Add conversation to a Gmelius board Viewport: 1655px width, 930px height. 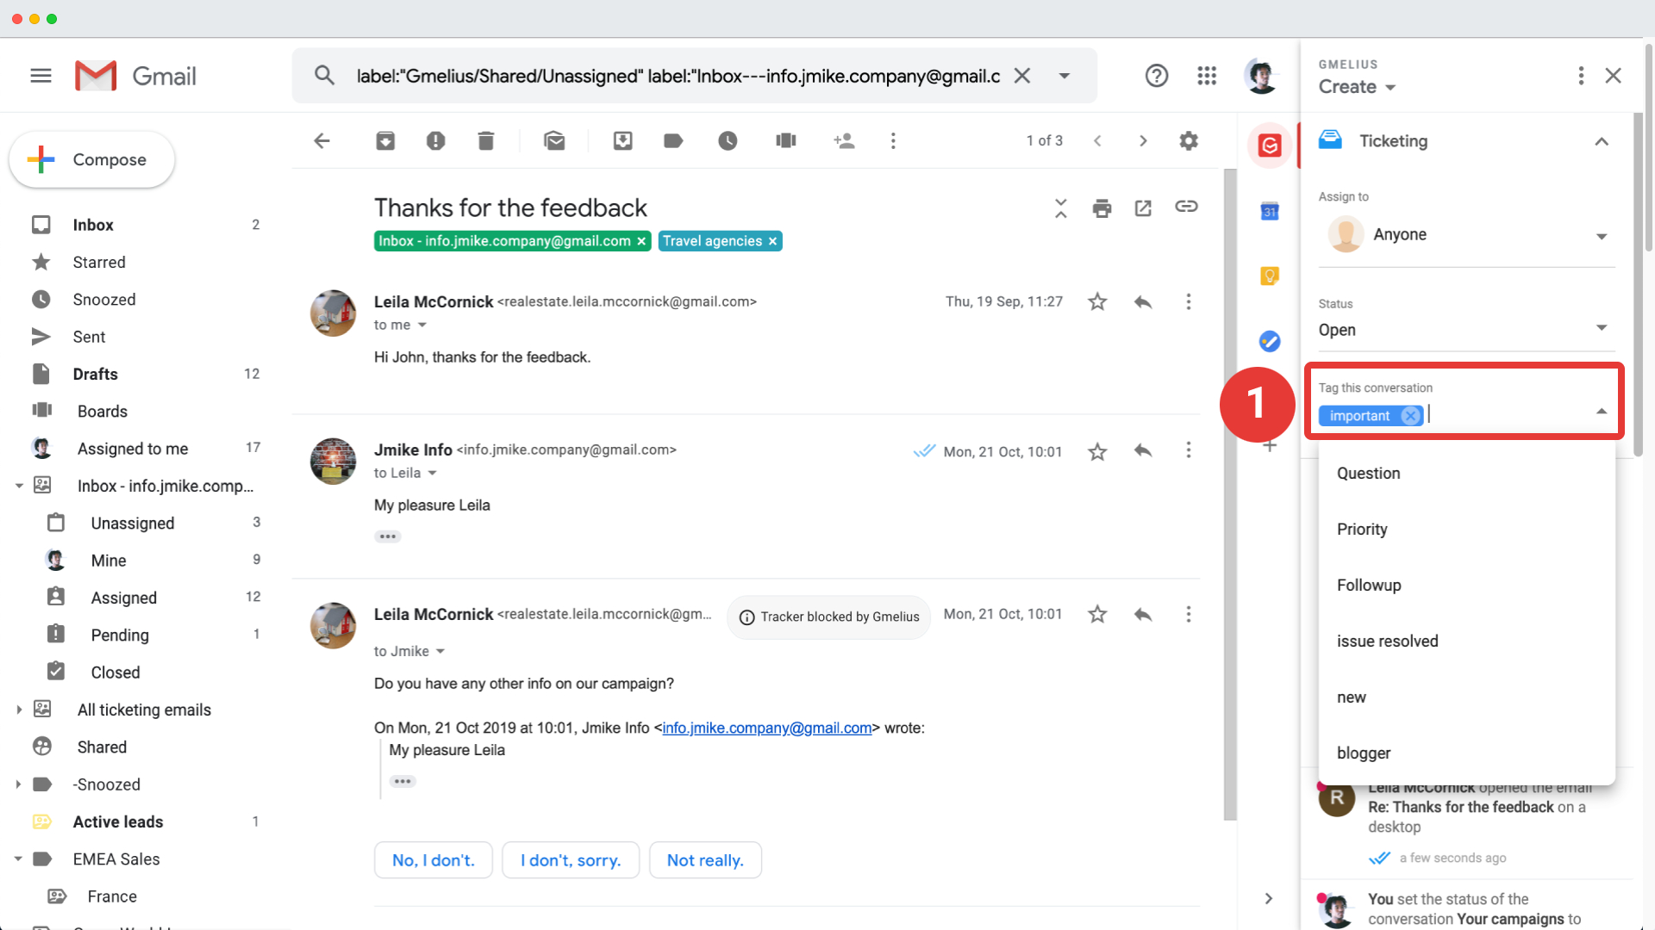pyautogui.click(x=785, y=140)
